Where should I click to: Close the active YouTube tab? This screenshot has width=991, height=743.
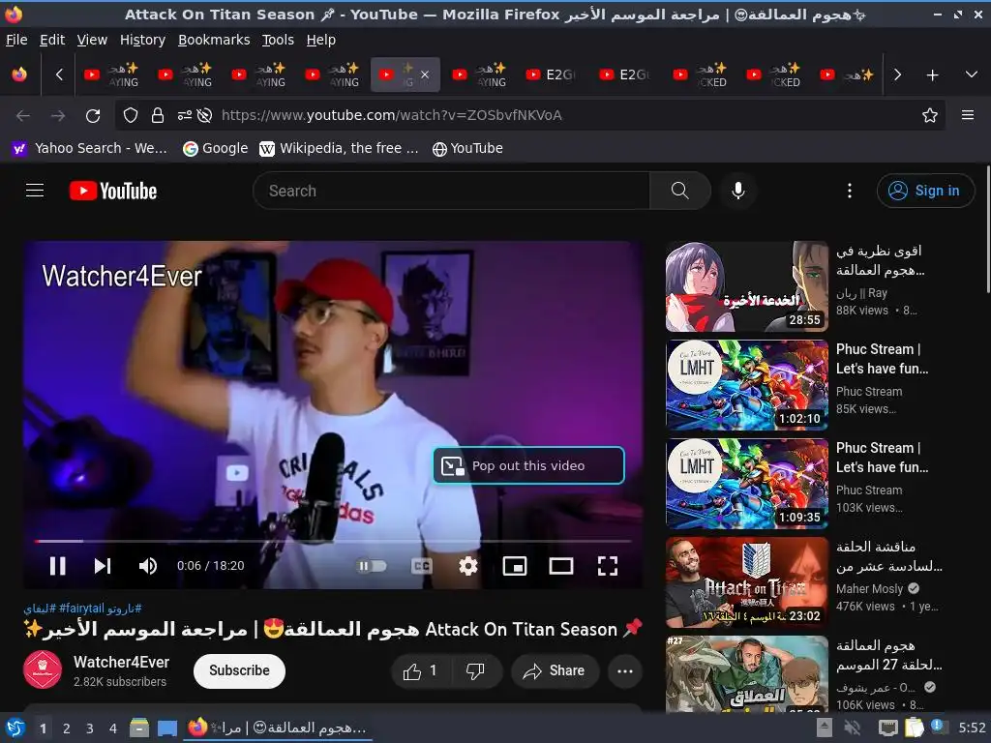(x=425, y=74)
